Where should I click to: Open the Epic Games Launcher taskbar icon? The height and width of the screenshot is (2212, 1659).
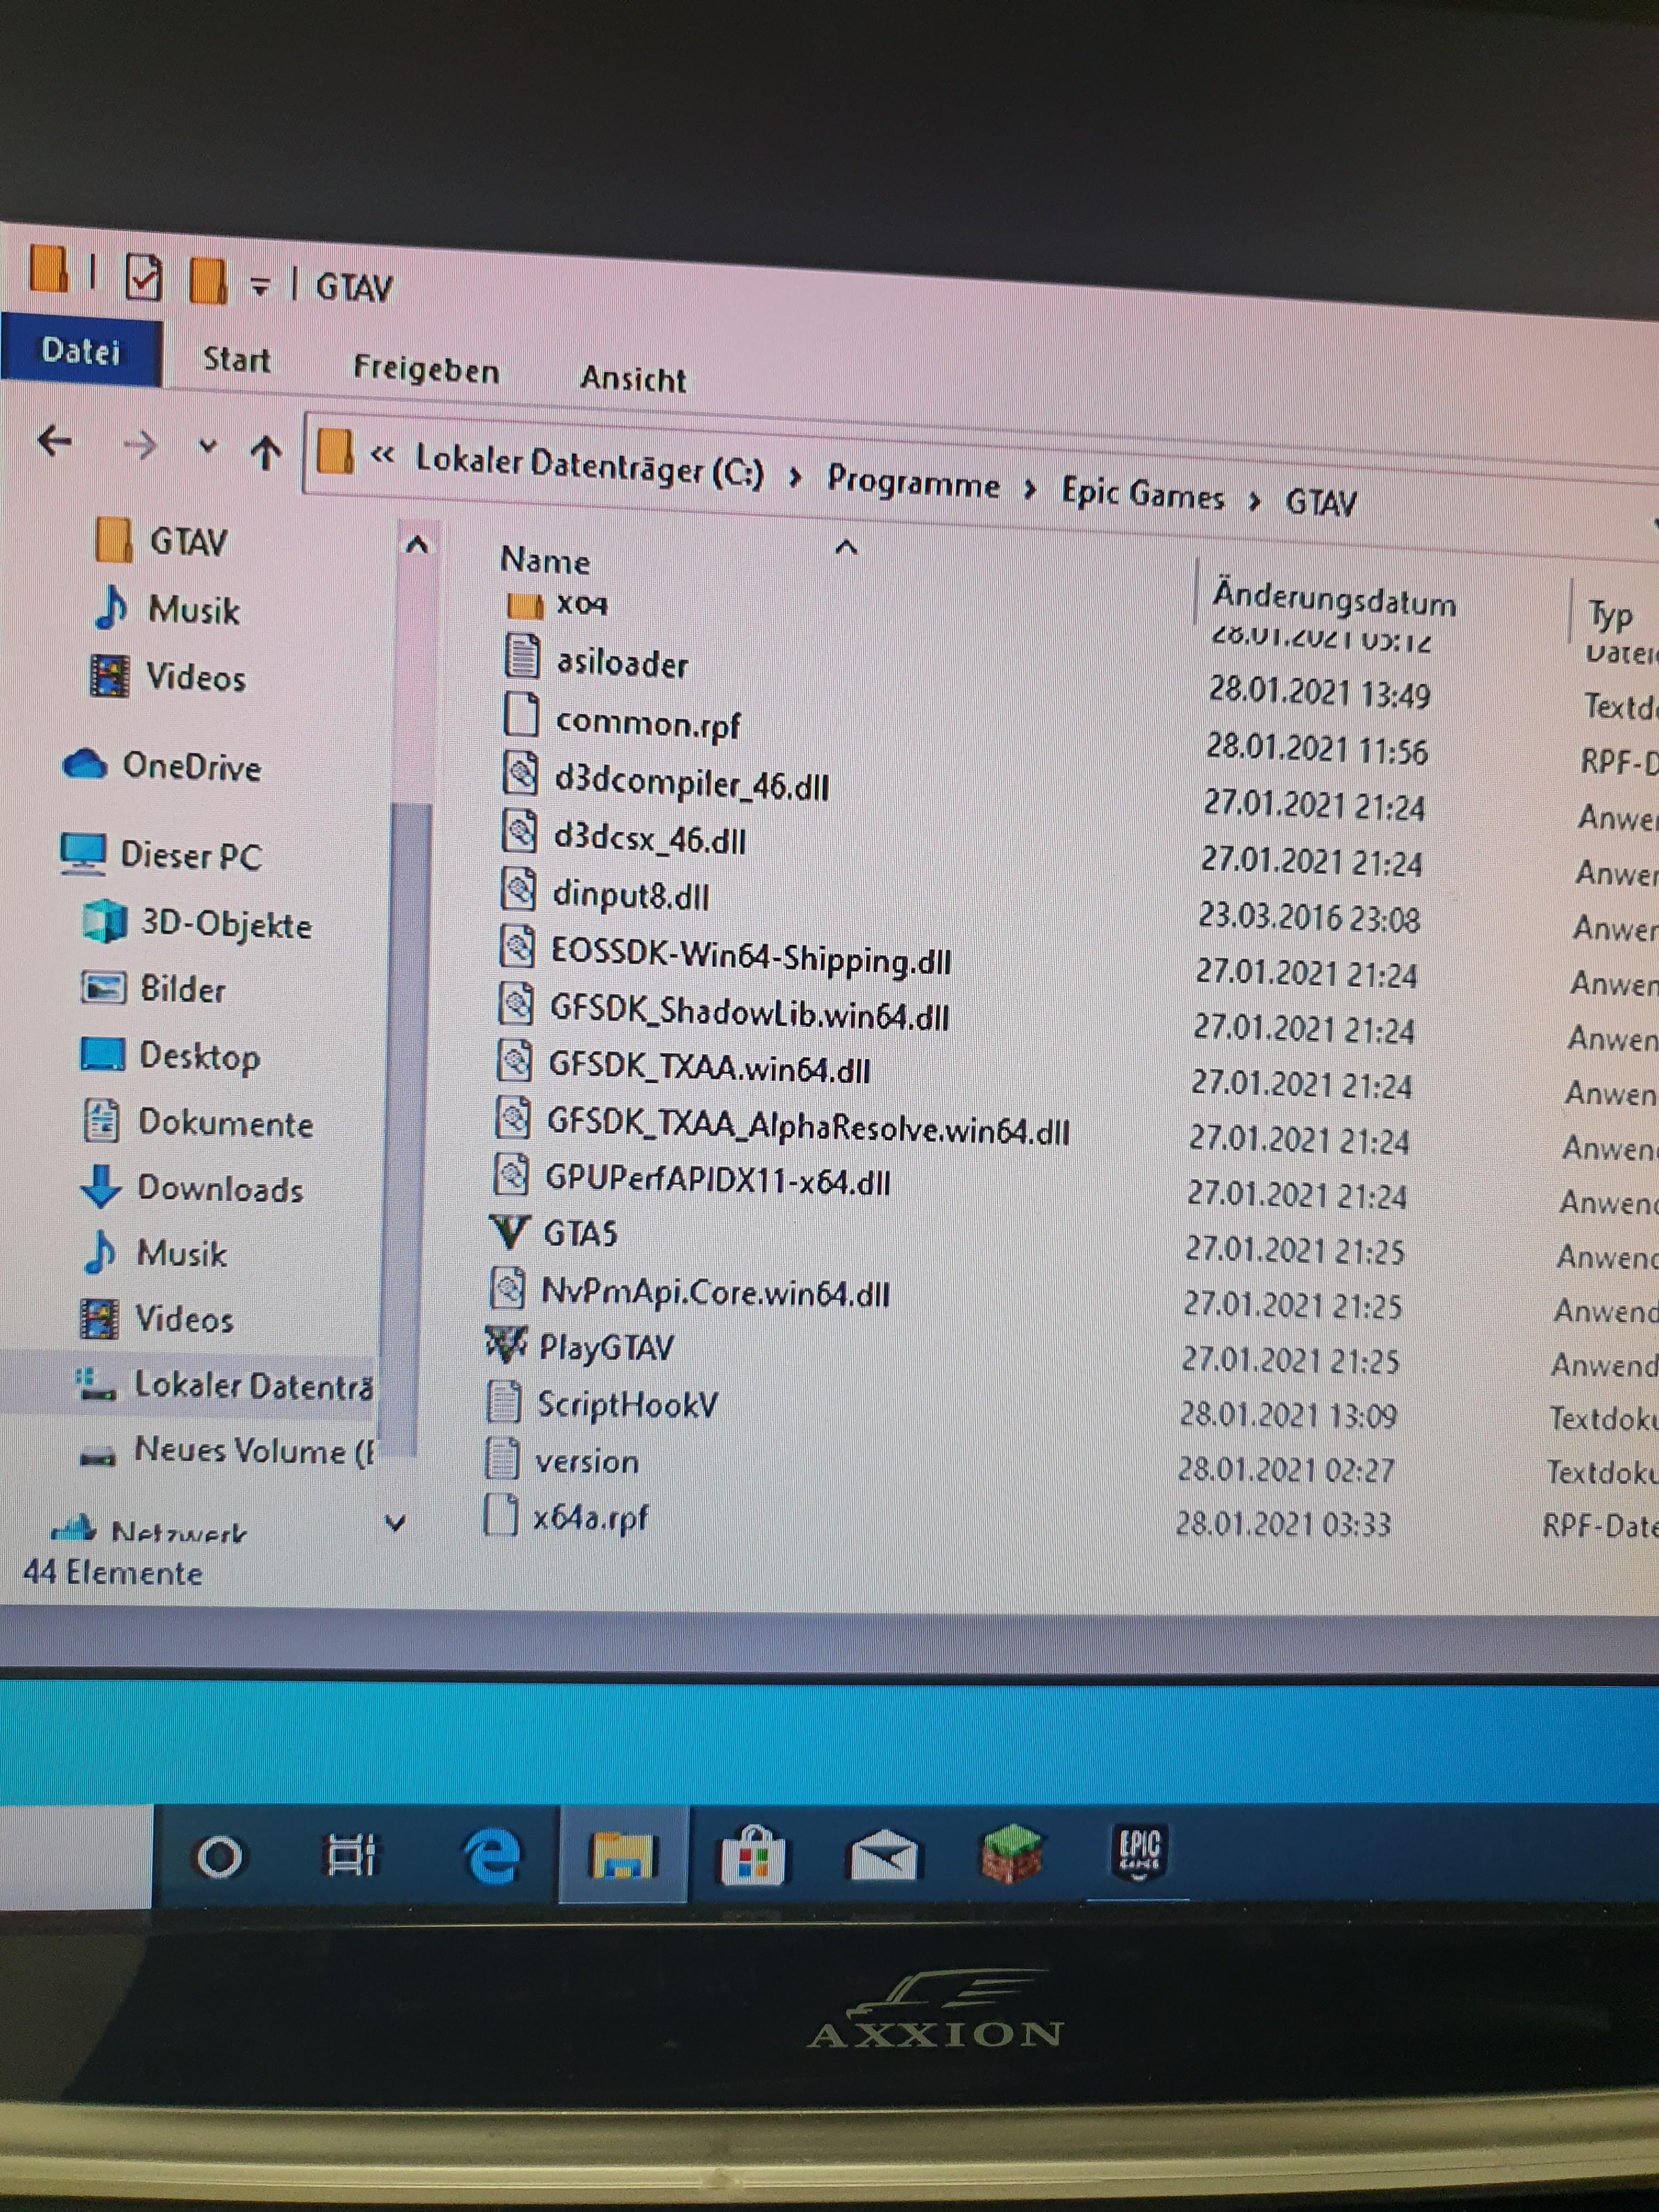(1139, 1855)
